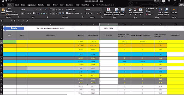
Task: Open filter arrow on RTCIS DATA cell
Action: (117, 27)
